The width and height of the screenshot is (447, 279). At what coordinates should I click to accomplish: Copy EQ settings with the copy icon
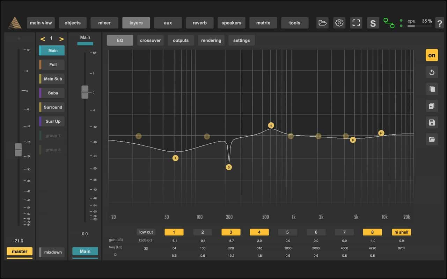click(432, 89)
